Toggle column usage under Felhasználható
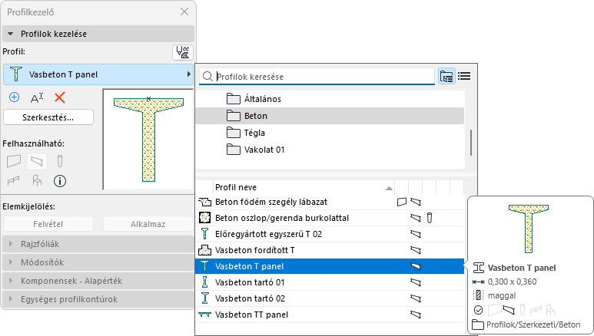 point(59,161)
